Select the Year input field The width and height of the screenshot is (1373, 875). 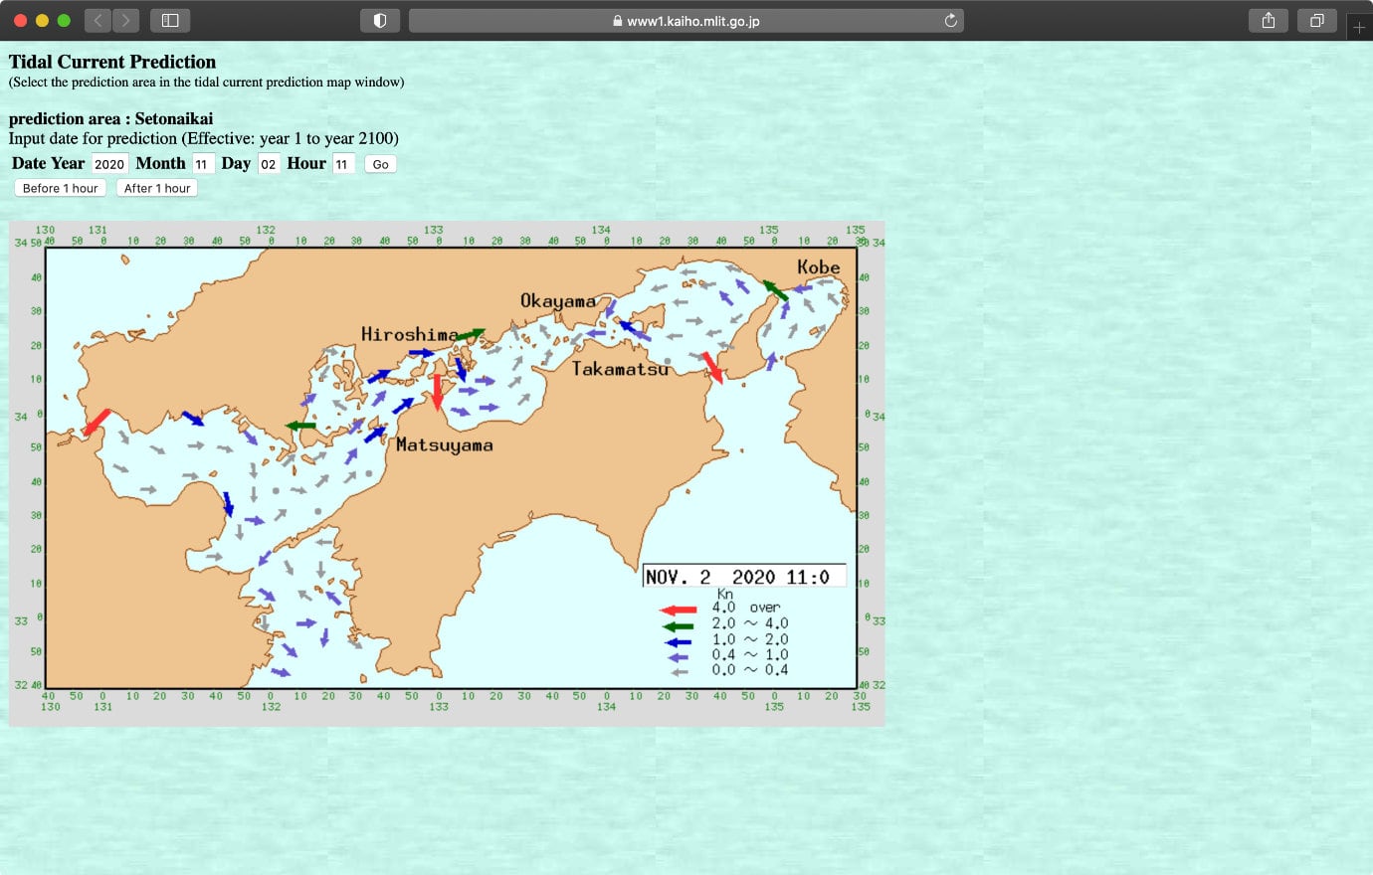109,164
